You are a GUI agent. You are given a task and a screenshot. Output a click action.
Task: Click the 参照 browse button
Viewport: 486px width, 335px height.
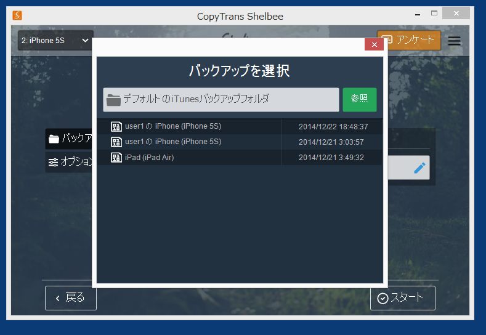coord(360,100)
